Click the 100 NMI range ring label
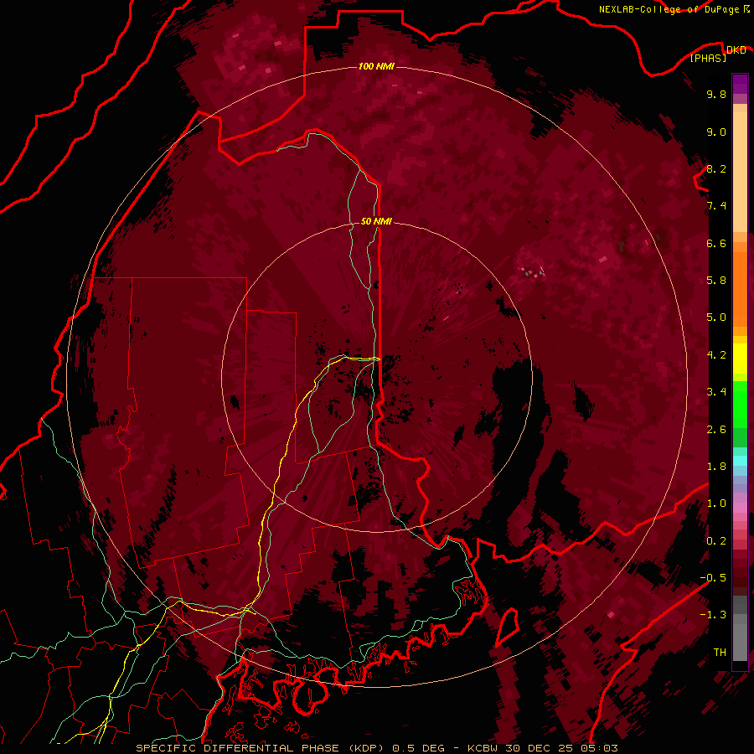Viewport: 754px width, 754px height. click(376, 66)
